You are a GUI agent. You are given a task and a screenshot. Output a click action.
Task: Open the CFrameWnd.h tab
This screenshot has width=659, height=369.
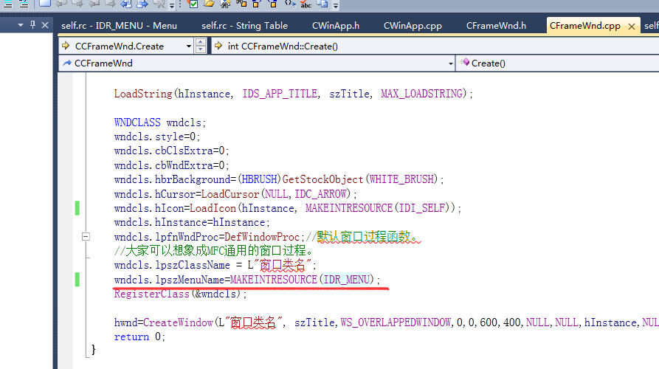click(x=496, y=26)
